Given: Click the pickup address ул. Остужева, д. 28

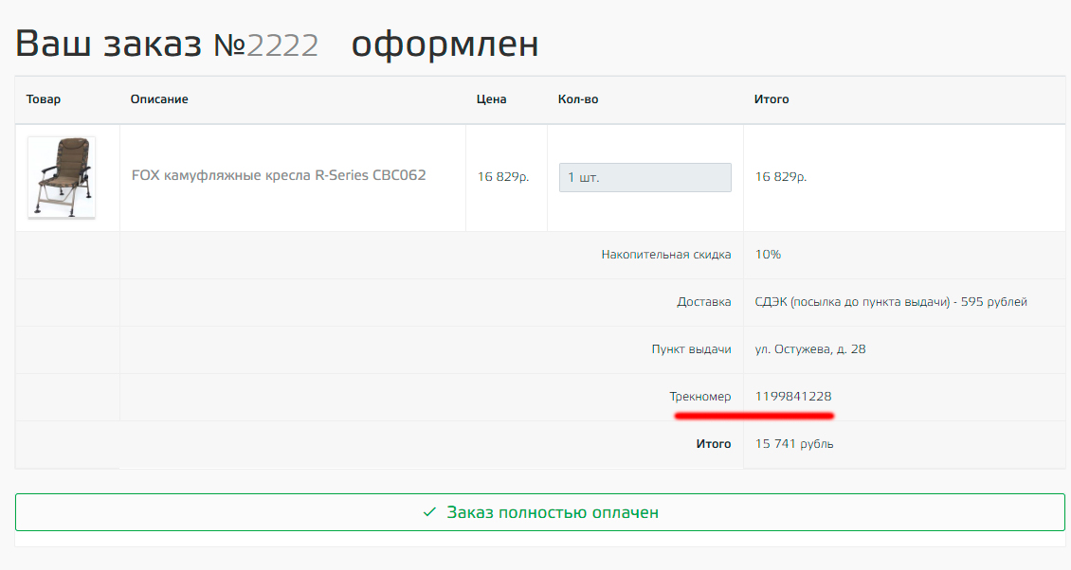Looking at the screenshot, I should click(x=810, y=349).
